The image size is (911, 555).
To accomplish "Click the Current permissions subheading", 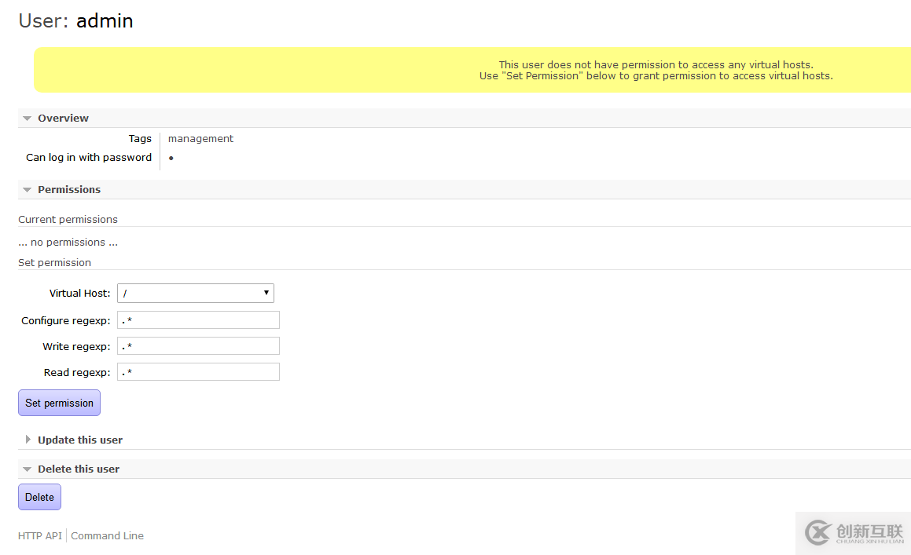I will [68, 219].
